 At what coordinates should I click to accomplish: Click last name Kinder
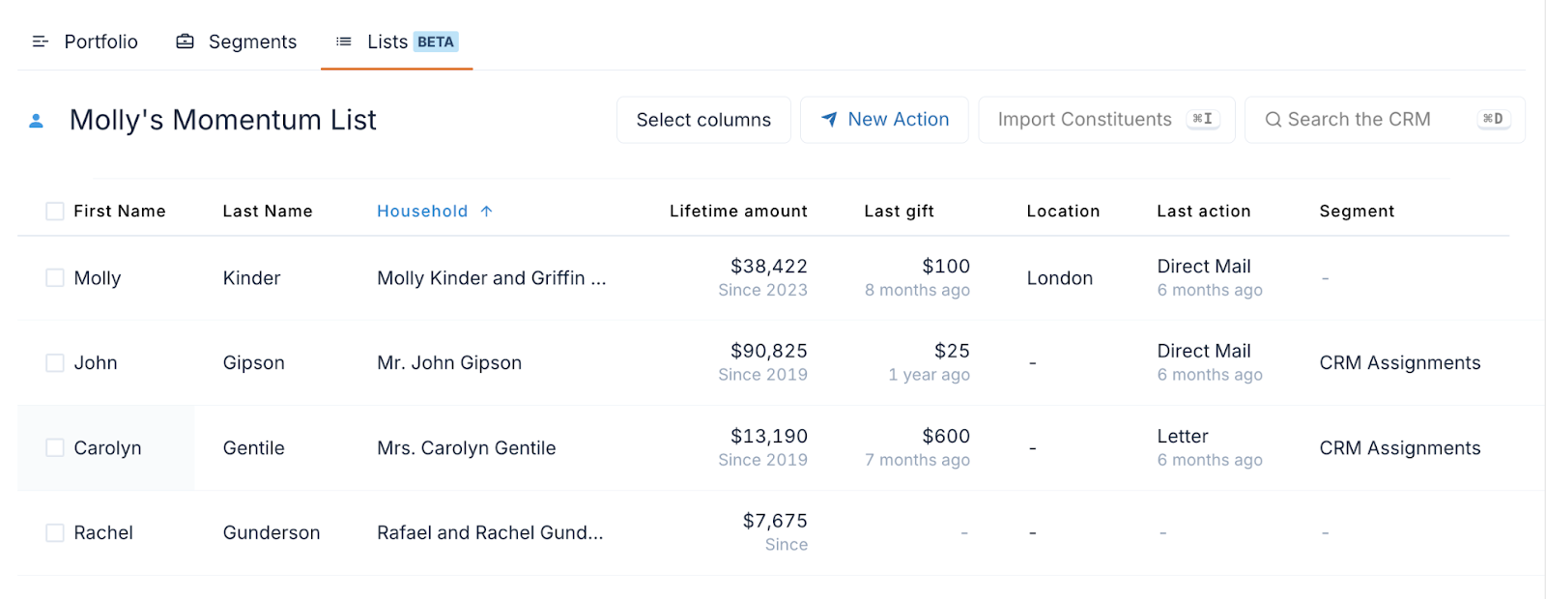[251, 278]
